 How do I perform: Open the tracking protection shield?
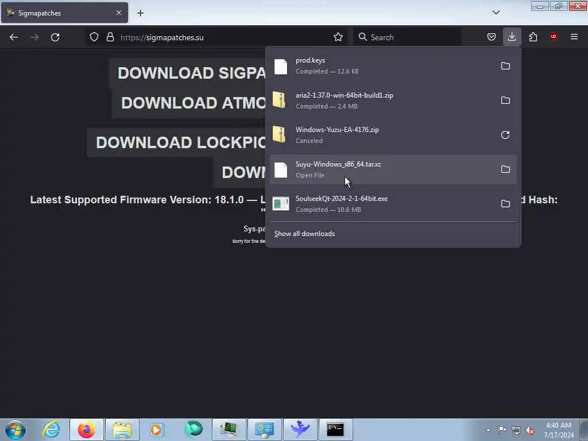(94, 37)
